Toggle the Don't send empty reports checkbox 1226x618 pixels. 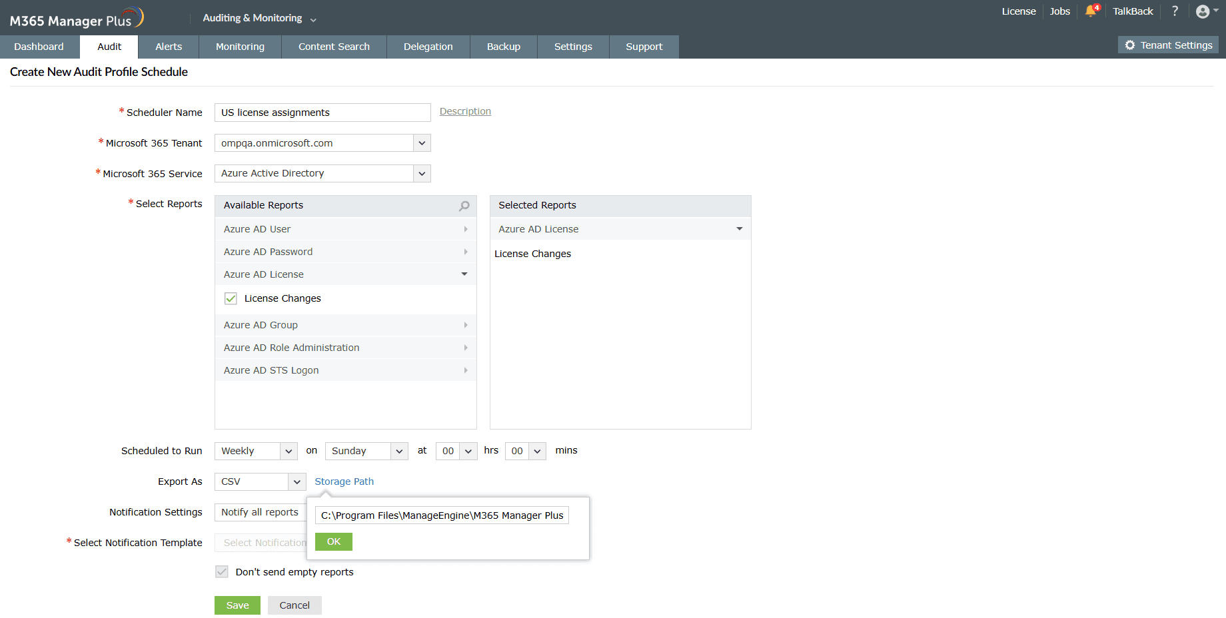[x=222, y=572]
